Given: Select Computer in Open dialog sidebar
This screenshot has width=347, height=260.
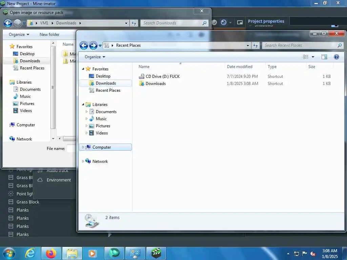Looking at the screenshot, I should (x=22, y=125).
